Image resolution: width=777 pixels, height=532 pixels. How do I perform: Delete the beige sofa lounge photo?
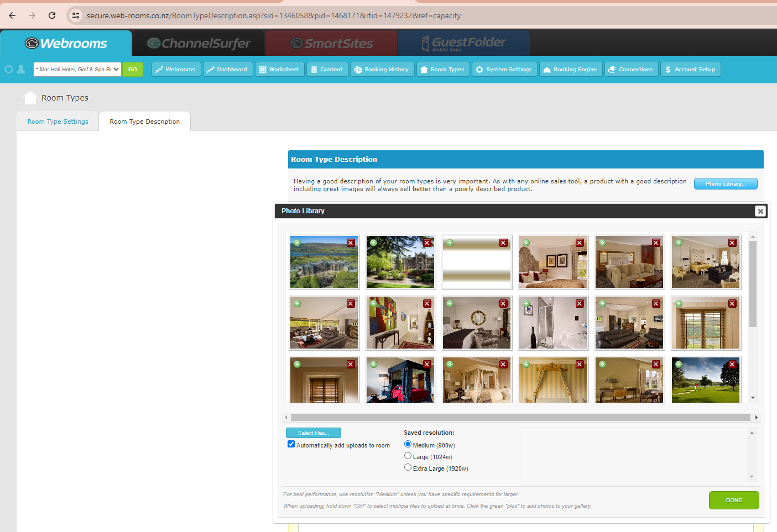656,243
